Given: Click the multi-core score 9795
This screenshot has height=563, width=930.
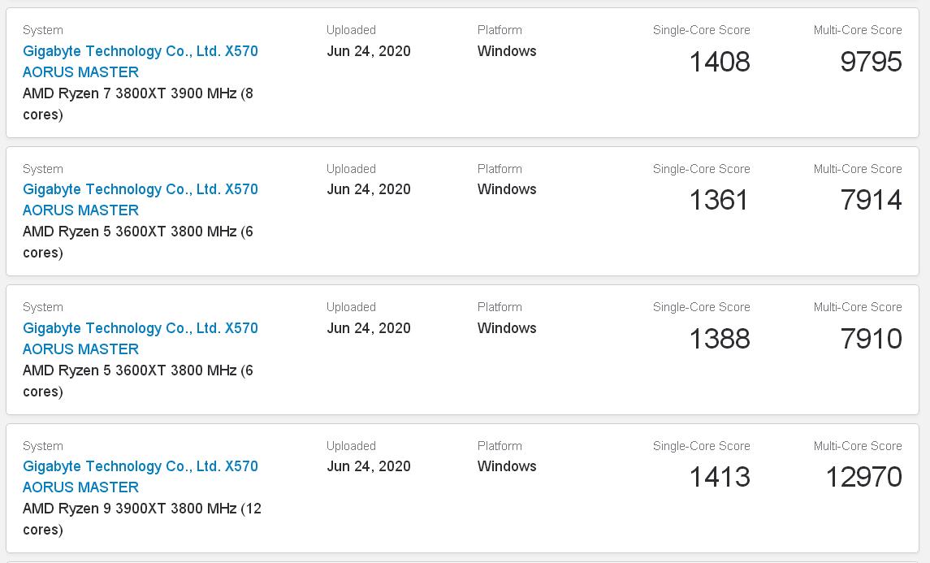Looking at the screenshot, I should click(x=872, y=61).
